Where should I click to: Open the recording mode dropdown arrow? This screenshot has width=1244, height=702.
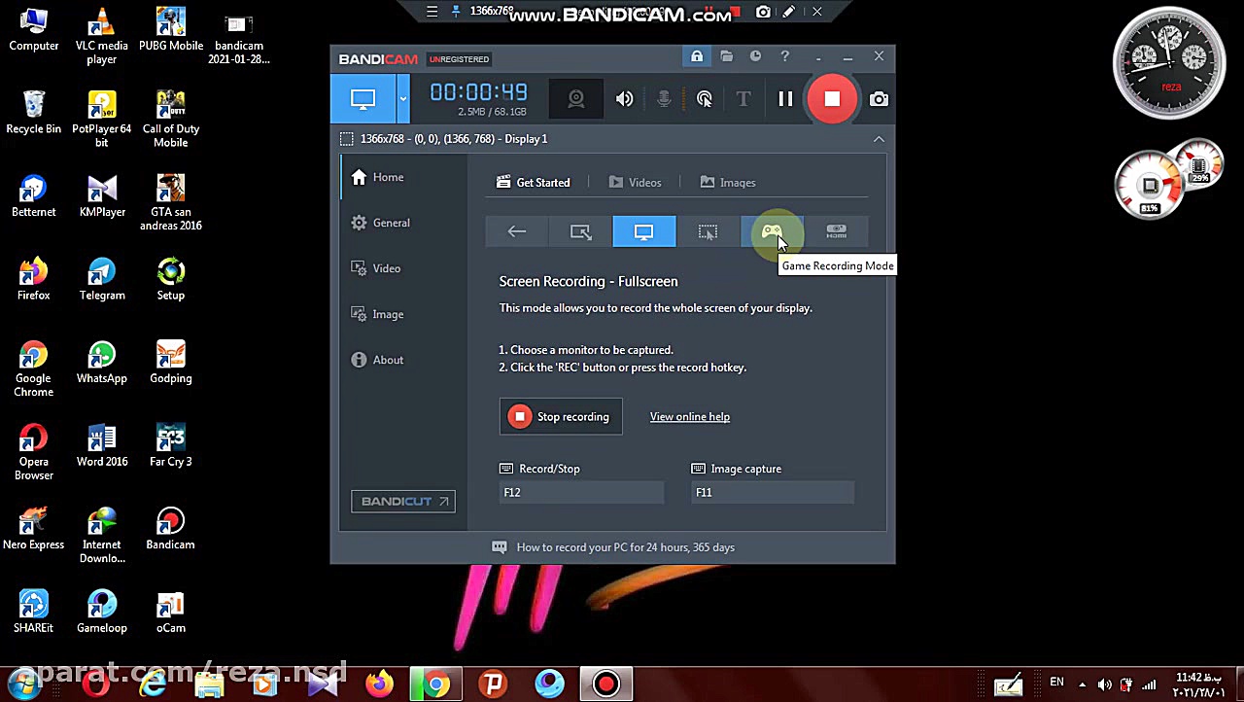pyautogui.click(x=403, y=99)
